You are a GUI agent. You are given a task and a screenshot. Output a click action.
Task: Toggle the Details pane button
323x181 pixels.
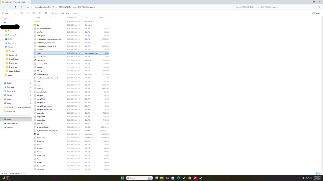point(316,13)
